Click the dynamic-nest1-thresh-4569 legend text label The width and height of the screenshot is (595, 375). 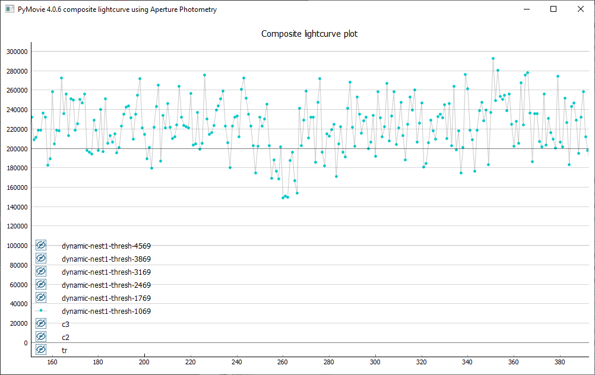pyautogui.click(x=106, y=246)
